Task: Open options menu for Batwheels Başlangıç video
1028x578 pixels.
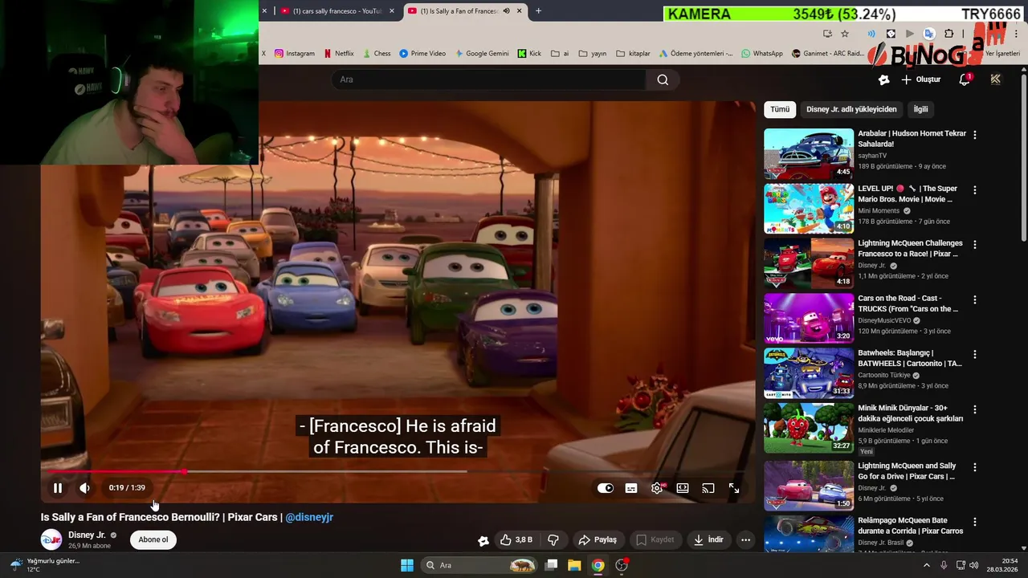Action: (975, 354)
